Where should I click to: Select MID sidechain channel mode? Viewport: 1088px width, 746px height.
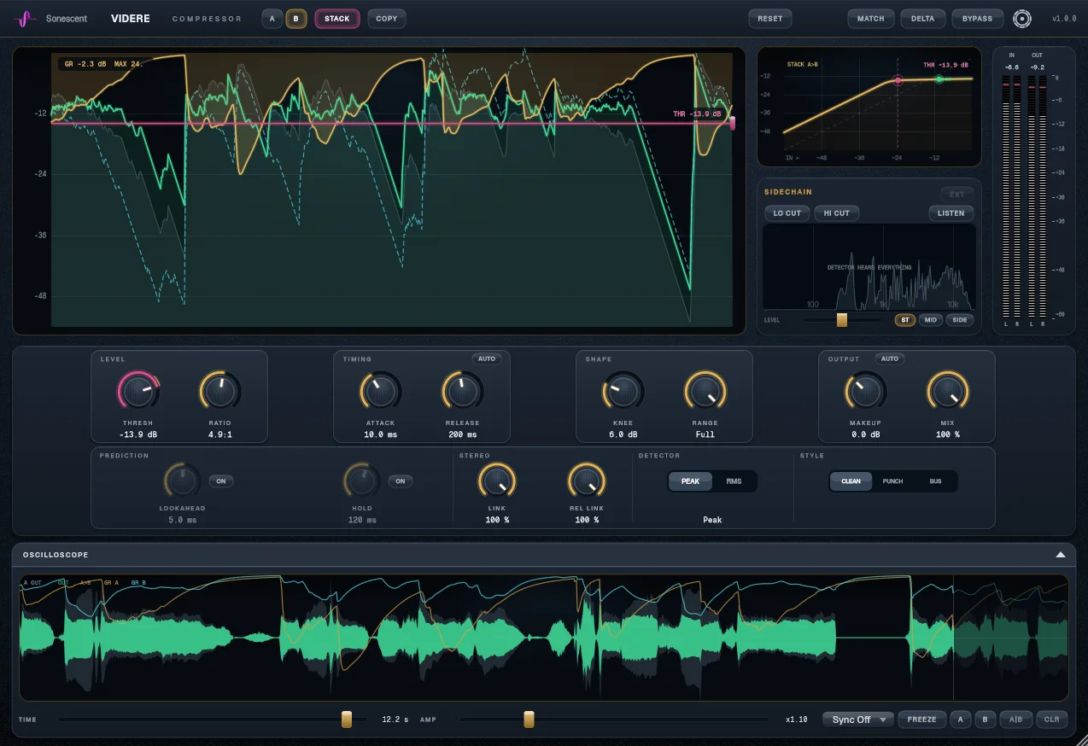point(930,320)
